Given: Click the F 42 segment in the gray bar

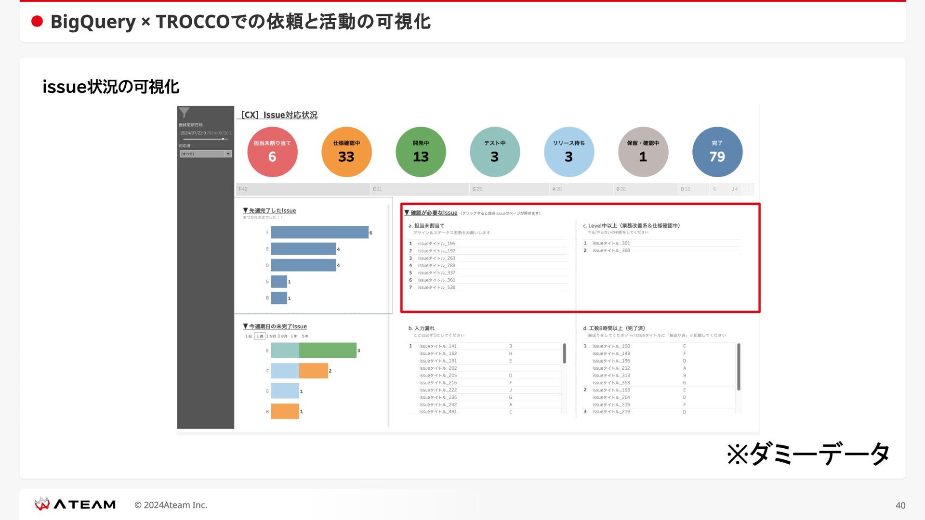Looking at the screenshot, I should point(303,189).
